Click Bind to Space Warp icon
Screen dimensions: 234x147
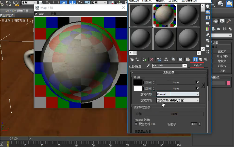click(16, 3)
